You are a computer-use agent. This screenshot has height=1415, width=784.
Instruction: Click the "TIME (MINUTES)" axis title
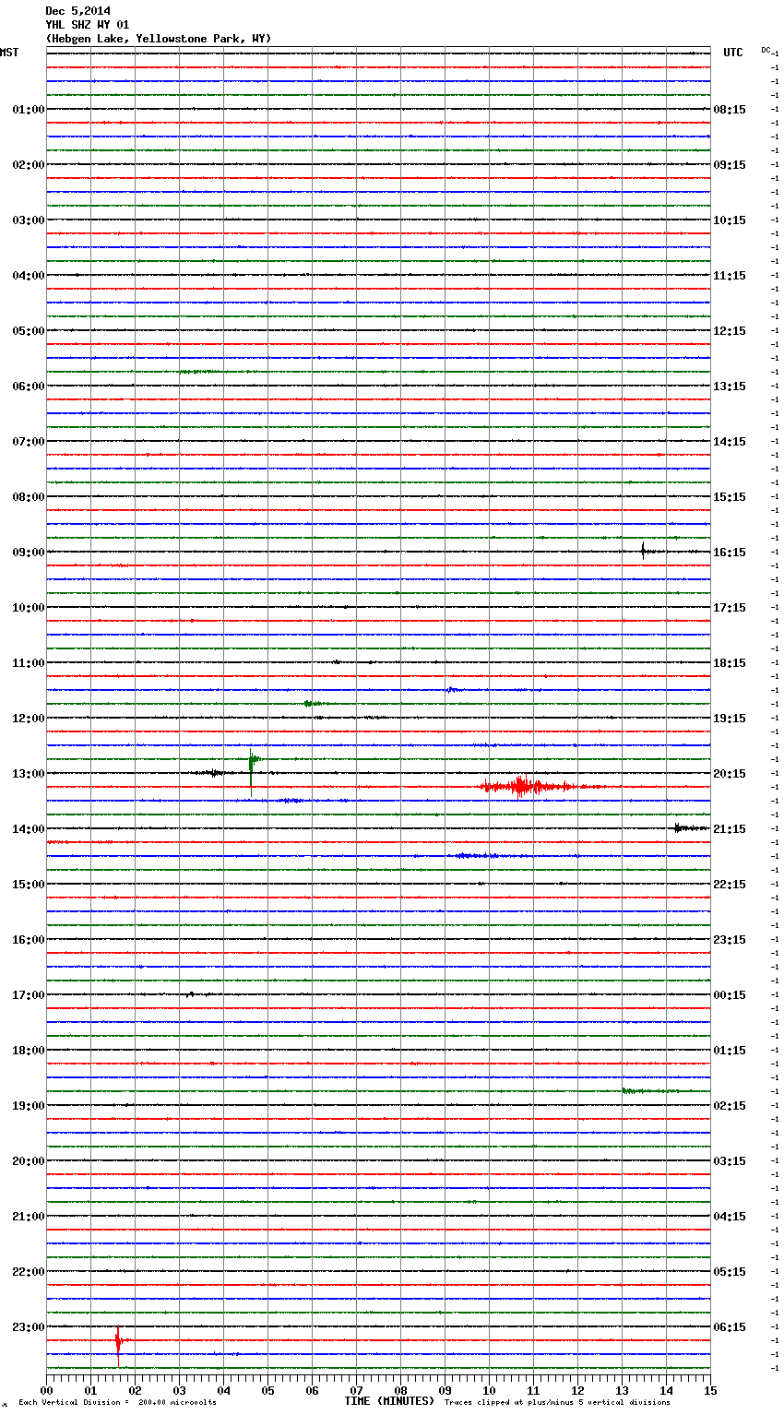[389, 1401]
